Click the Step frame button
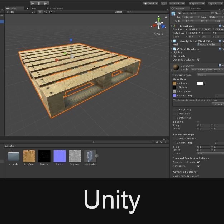Image resolution: width=224 pixels, height=224 pixels. coord(46,4)
